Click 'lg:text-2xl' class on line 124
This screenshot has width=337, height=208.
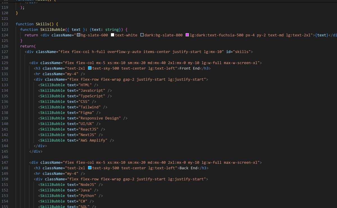[298, 35]
